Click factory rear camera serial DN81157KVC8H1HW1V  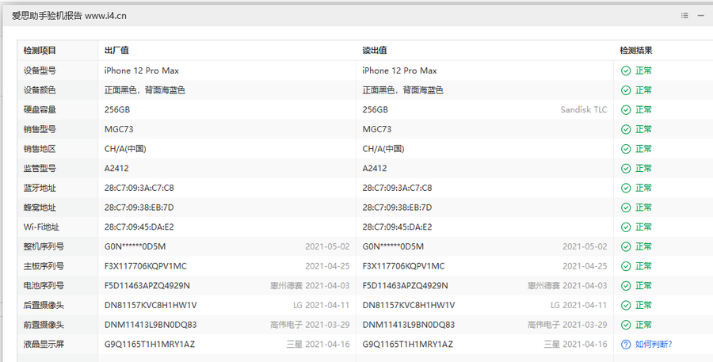[x=151, y=305]
